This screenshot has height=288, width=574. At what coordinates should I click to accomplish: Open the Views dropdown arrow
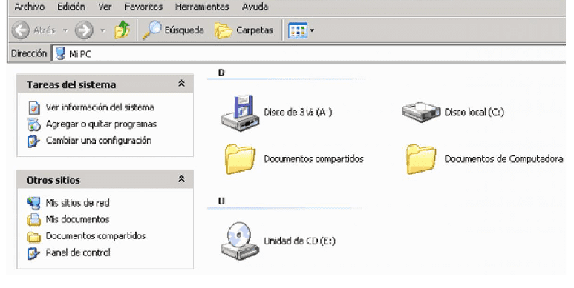point(312,30)
